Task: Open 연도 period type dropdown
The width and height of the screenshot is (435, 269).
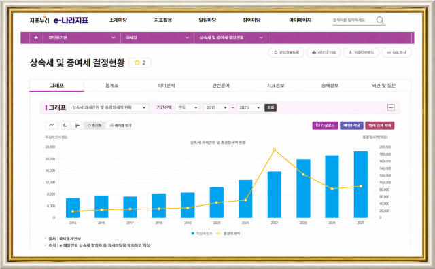Action: tap(188, 107)
